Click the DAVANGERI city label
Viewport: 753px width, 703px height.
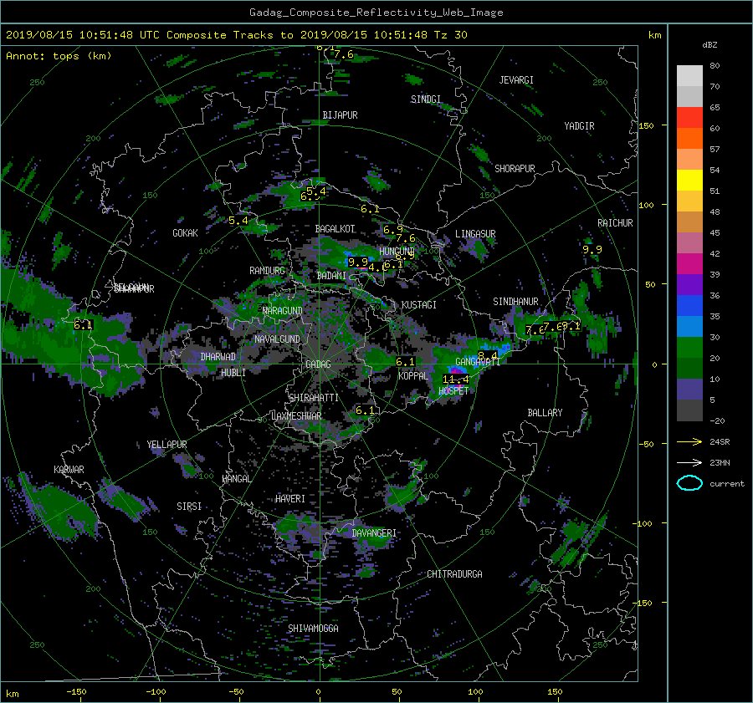tap(374, 533)
